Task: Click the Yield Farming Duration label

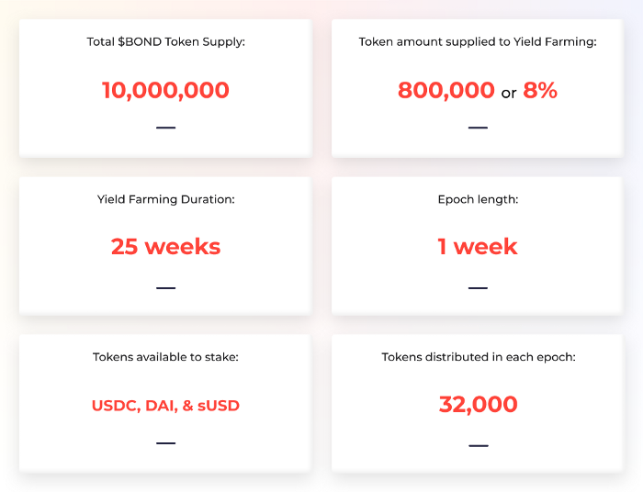Action: click(165, 199)
